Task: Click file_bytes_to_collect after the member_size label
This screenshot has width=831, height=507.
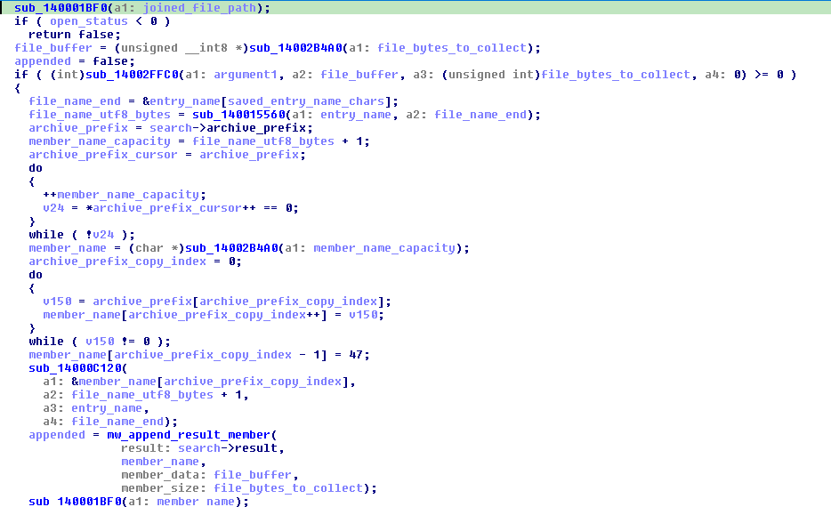Action: click(287, 488)
